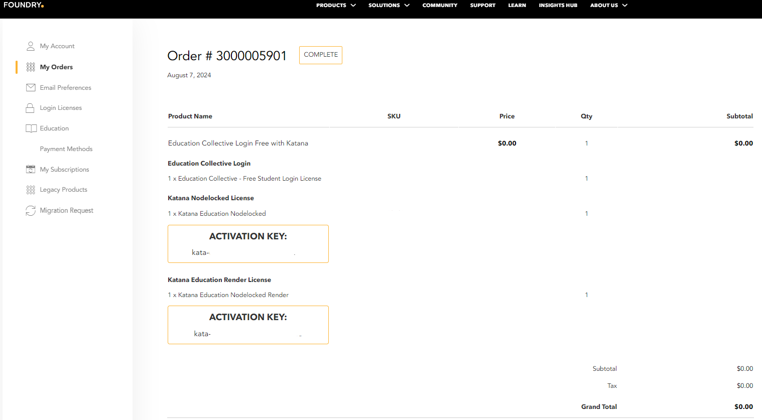Select My Orders in sidebar

click(x=56, y=67)
